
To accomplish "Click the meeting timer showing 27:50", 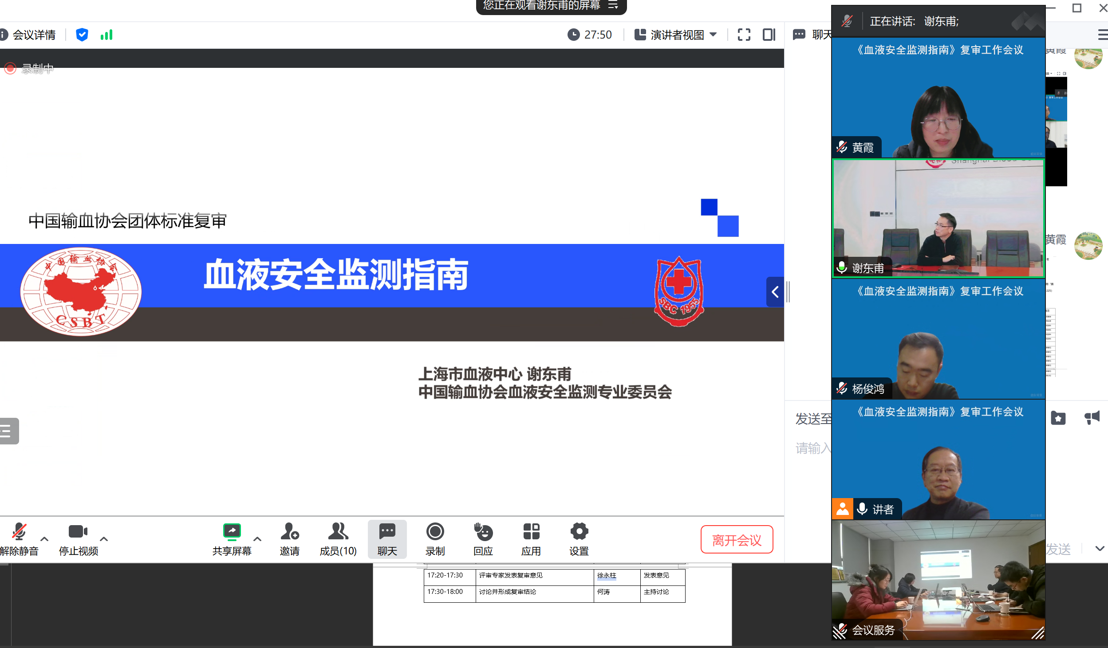I will pos(590,35).
